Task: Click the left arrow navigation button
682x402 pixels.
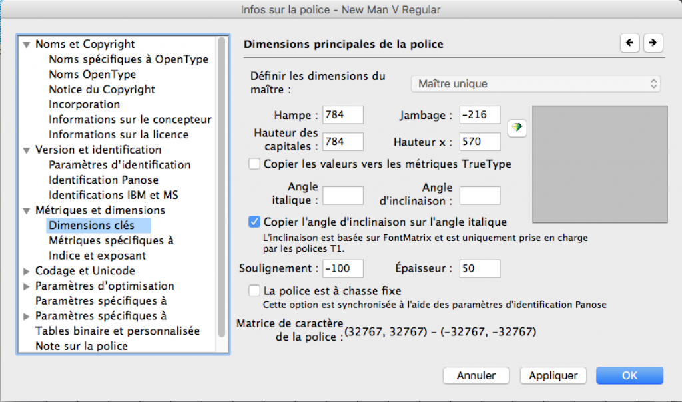Action: click(629, 43)
